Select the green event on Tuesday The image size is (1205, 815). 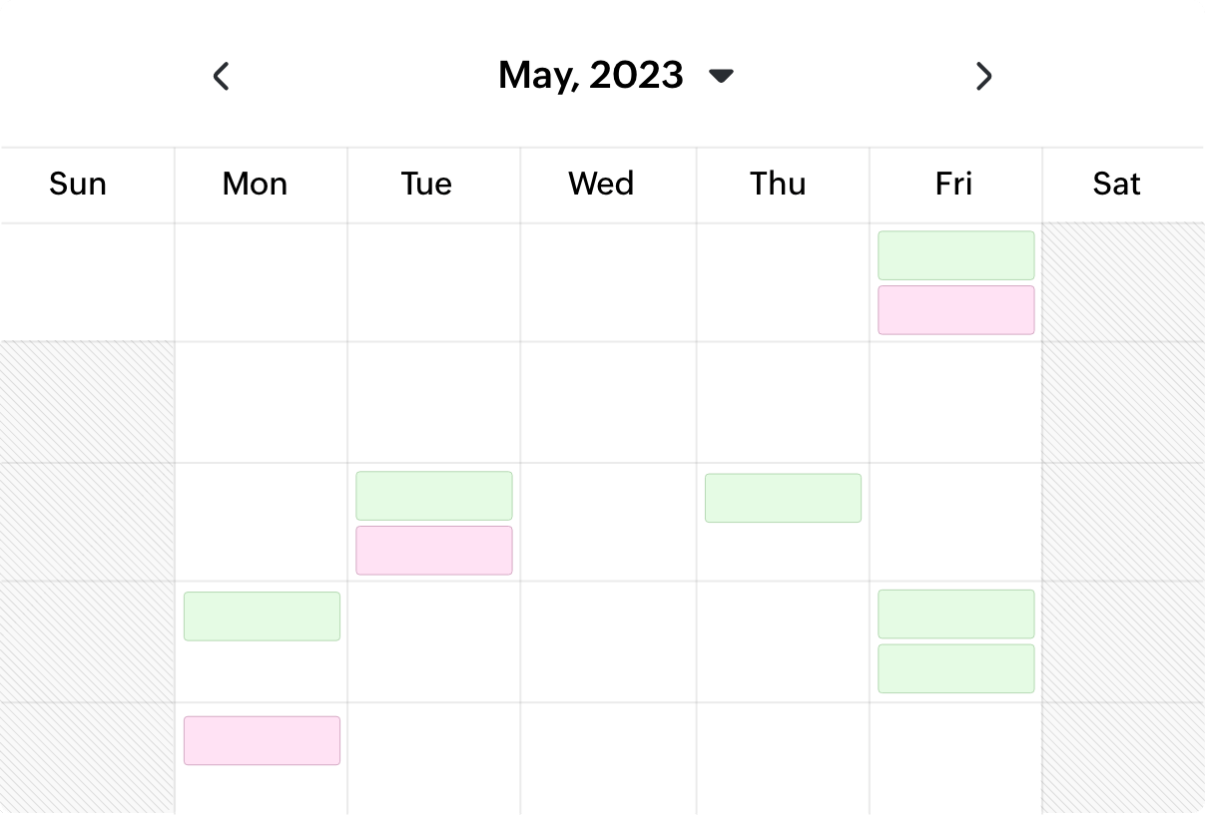(433, 495)
